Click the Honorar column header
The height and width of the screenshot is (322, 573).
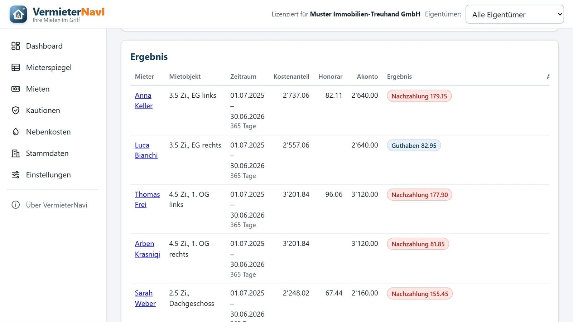[330, 77]
